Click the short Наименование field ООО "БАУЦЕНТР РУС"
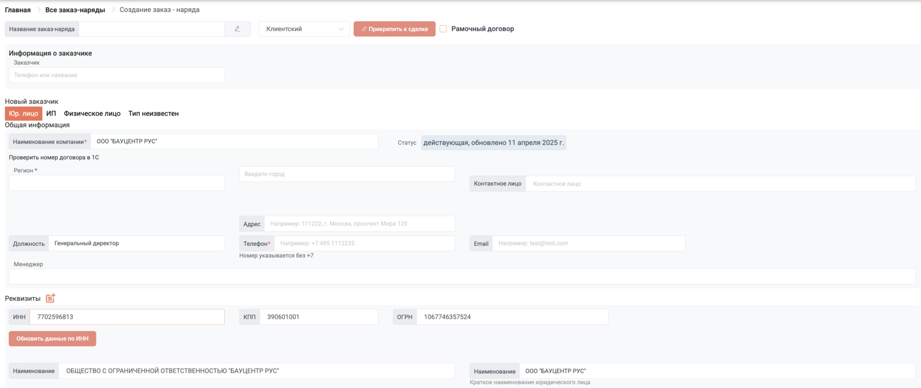This screenshot has width=921, height=388. pos(718,371)
